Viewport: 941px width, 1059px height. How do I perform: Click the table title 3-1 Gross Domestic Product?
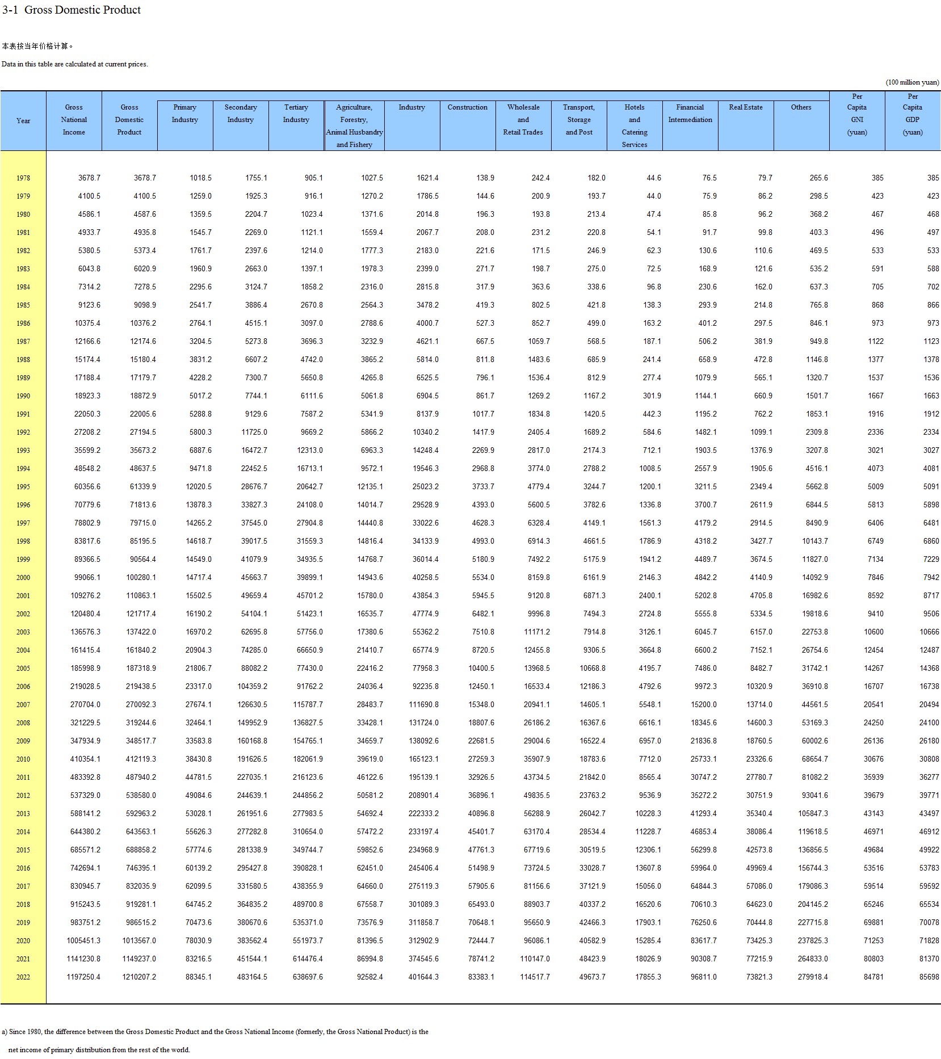(x=72, y=10)
